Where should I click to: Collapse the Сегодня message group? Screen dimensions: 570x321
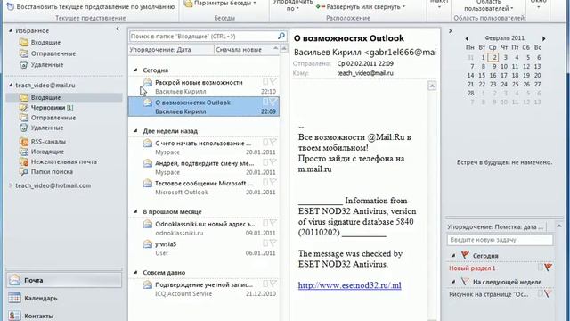click(x=135, y=70)
